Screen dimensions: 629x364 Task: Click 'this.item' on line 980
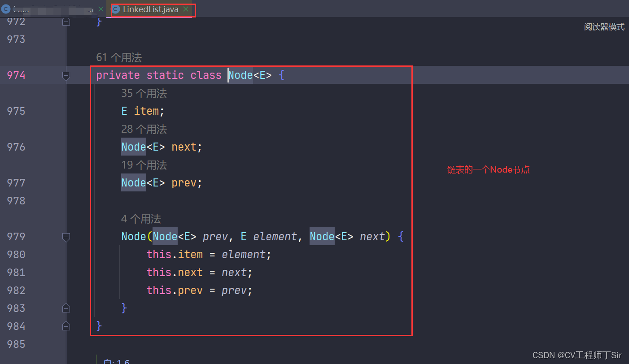pyautogui.click(x=175, y=255)
